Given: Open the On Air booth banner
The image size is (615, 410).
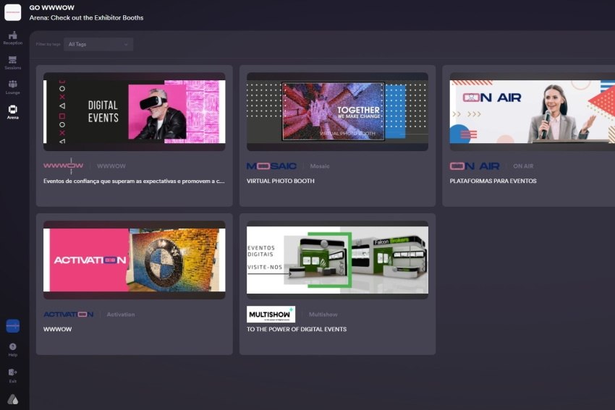Looking at the screenshot, I should (533, 111).
